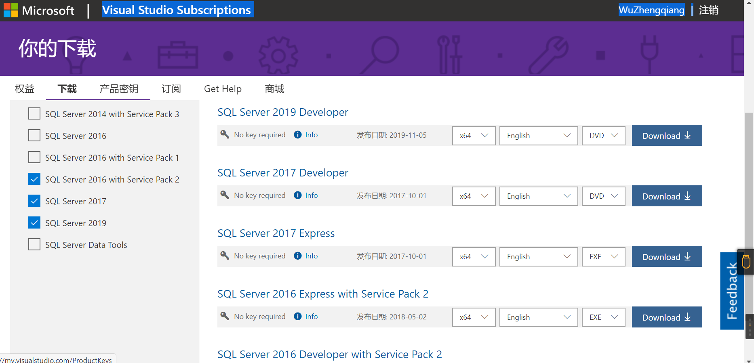The image size is (754, 363).
Task: Click the key icon for SQL Server 2016 Express SP2
Action: (x=225, y=316)
